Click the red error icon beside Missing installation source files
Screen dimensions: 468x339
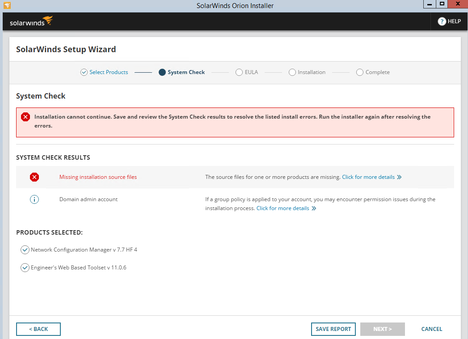click(34, 177)
